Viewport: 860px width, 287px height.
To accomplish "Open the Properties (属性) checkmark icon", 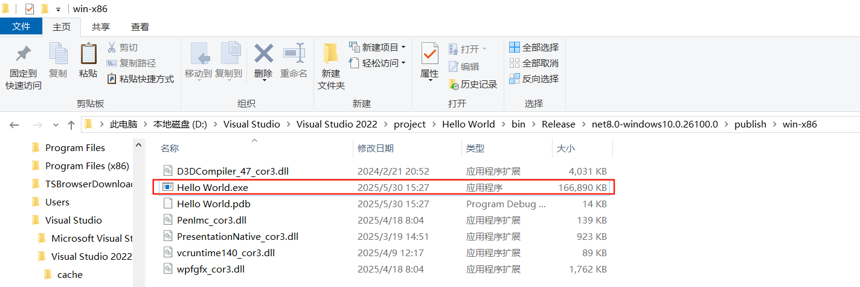I will pos(429,54).
